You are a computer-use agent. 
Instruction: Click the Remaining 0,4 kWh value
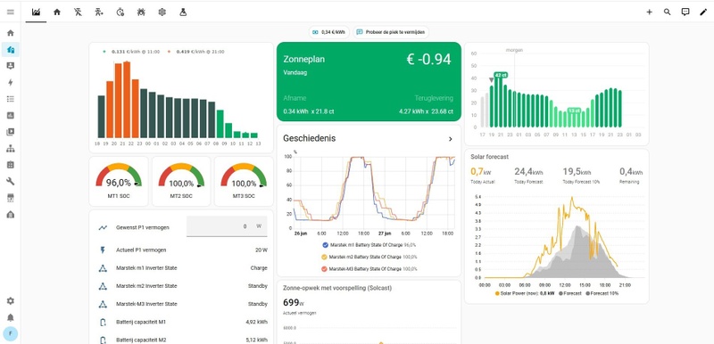tap(631, 172)
